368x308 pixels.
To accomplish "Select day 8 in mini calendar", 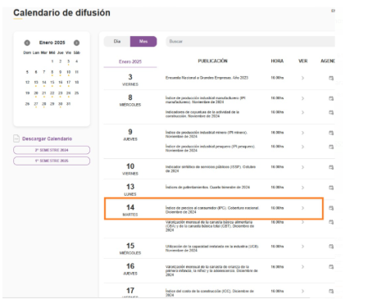I will pyautogui.click(x=52, y=72).
